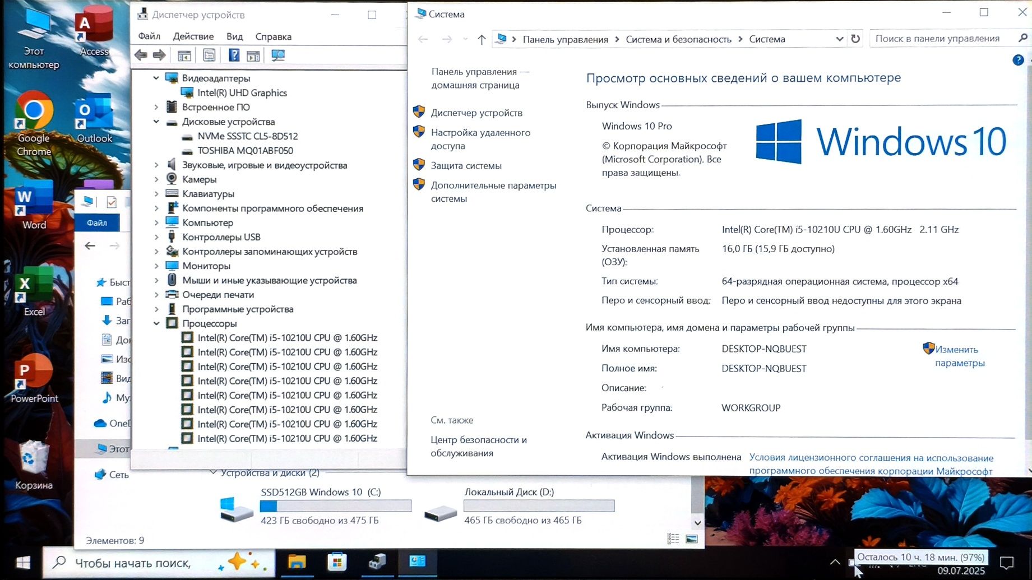Select Intel(R) UHD Graphics device
Screen dimensions: 1032x580
pos(242,92)
